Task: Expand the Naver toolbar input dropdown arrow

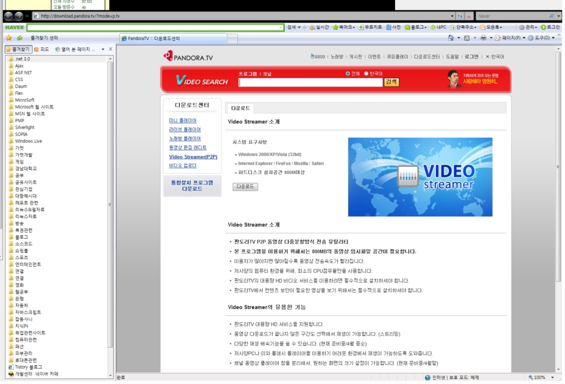Action: 280,28
